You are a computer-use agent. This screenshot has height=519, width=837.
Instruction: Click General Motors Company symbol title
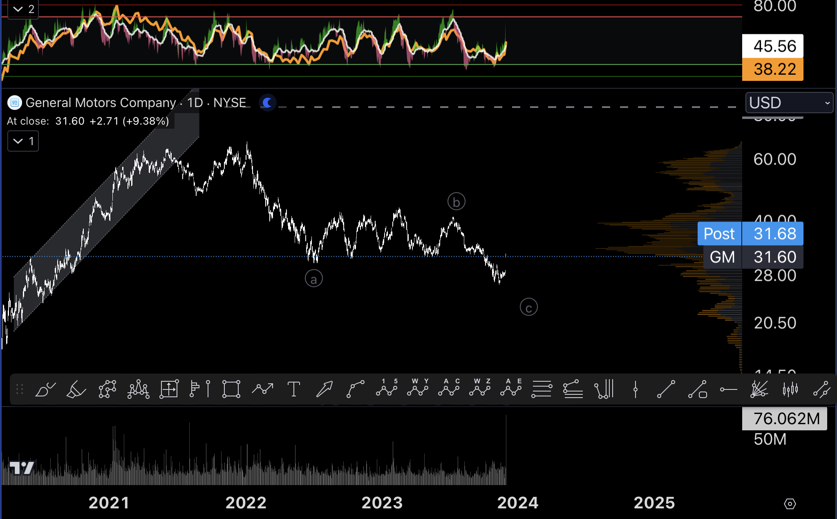pyautogui.click(x=101, y=103)
